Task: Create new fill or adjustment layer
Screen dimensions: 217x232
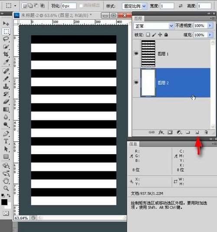Action: [179, 132]
